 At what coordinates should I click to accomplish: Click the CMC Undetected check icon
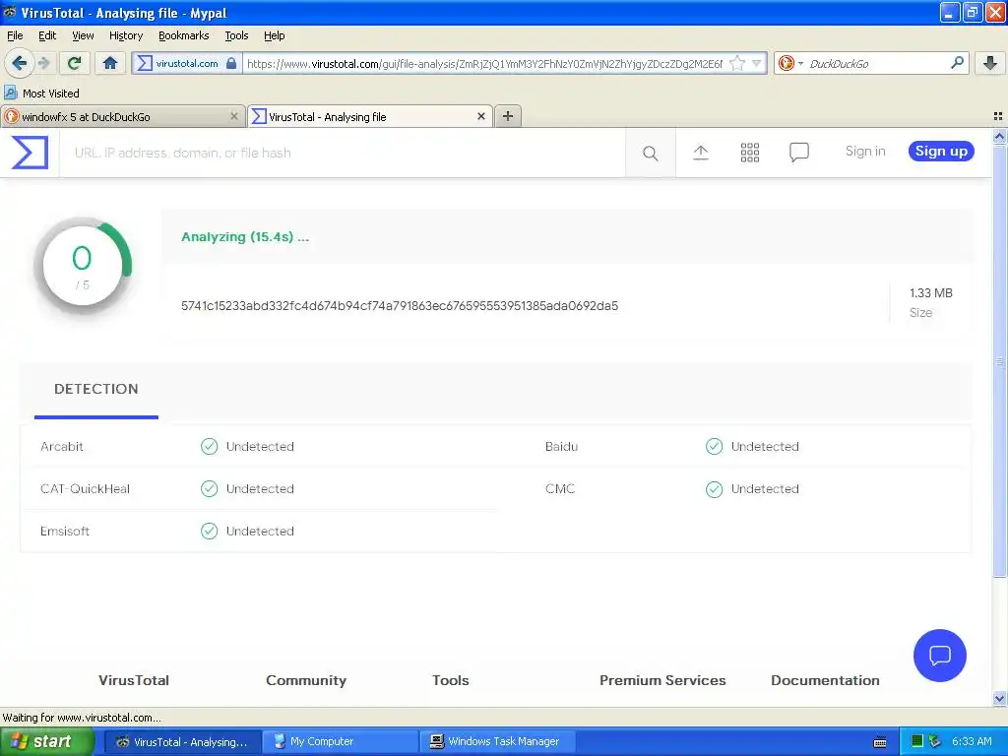tap(715, 489)
